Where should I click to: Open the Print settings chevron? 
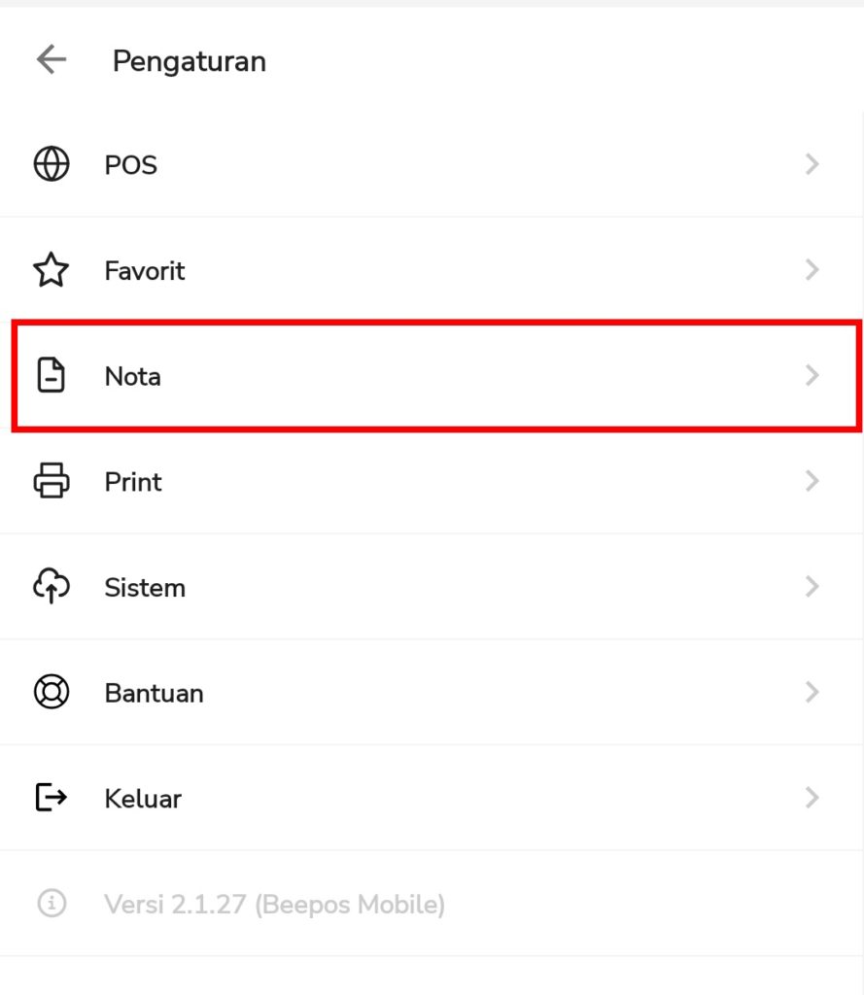point(812,481)
